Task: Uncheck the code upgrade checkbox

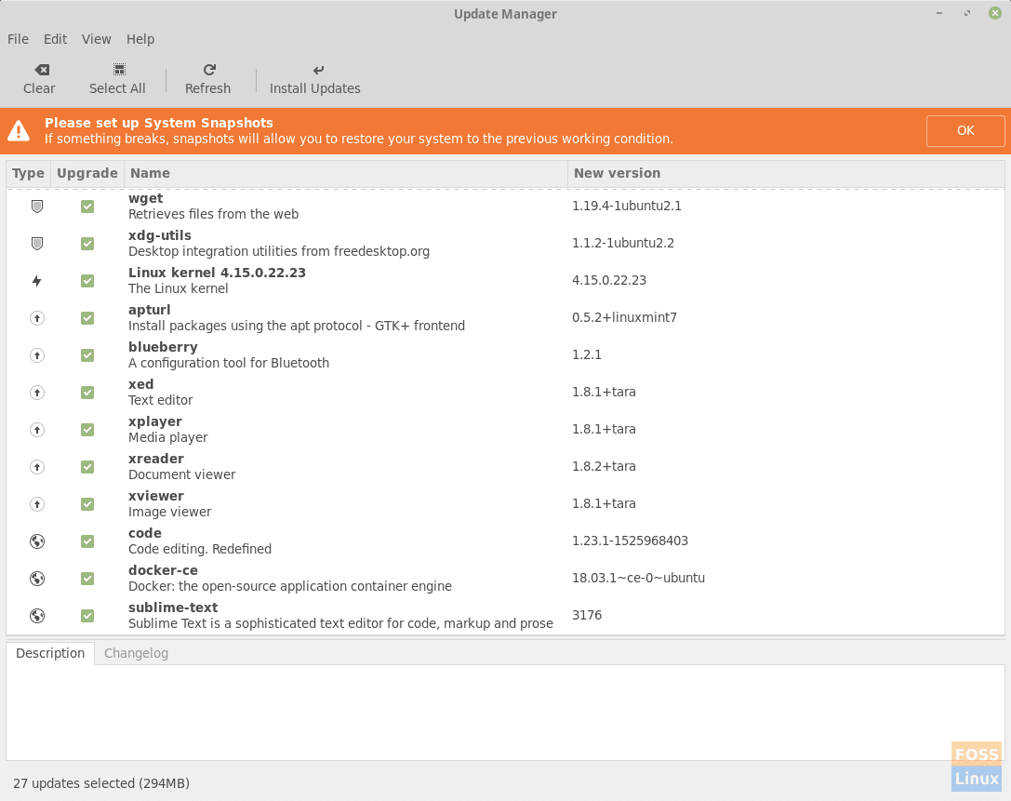Action: pyautogui.click(x=87, y=541)
